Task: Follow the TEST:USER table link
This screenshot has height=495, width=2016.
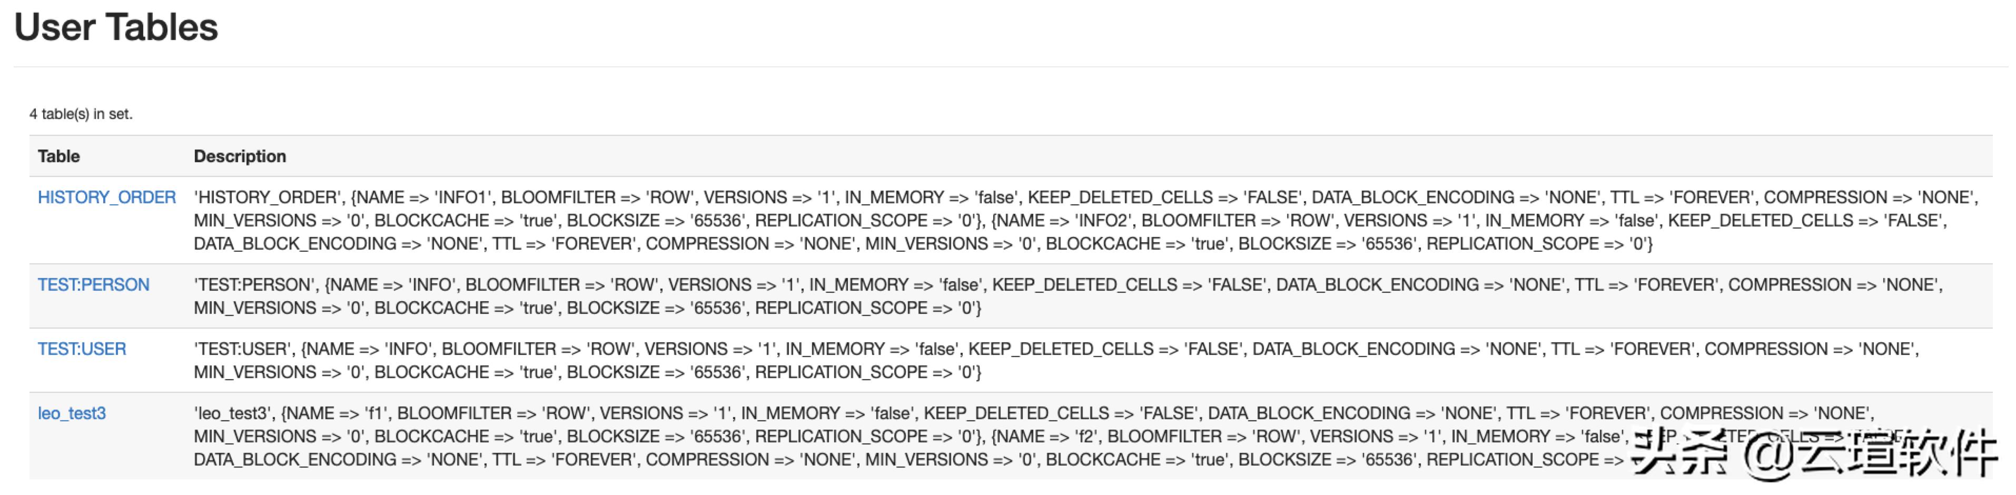Action: 82,349
